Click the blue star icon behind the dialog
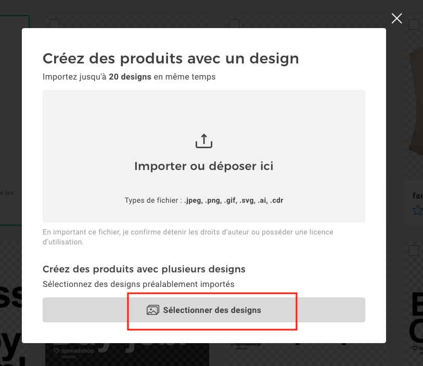Image resolution: width=423 pixels, height=366 pixels. [x=417, y=210]
